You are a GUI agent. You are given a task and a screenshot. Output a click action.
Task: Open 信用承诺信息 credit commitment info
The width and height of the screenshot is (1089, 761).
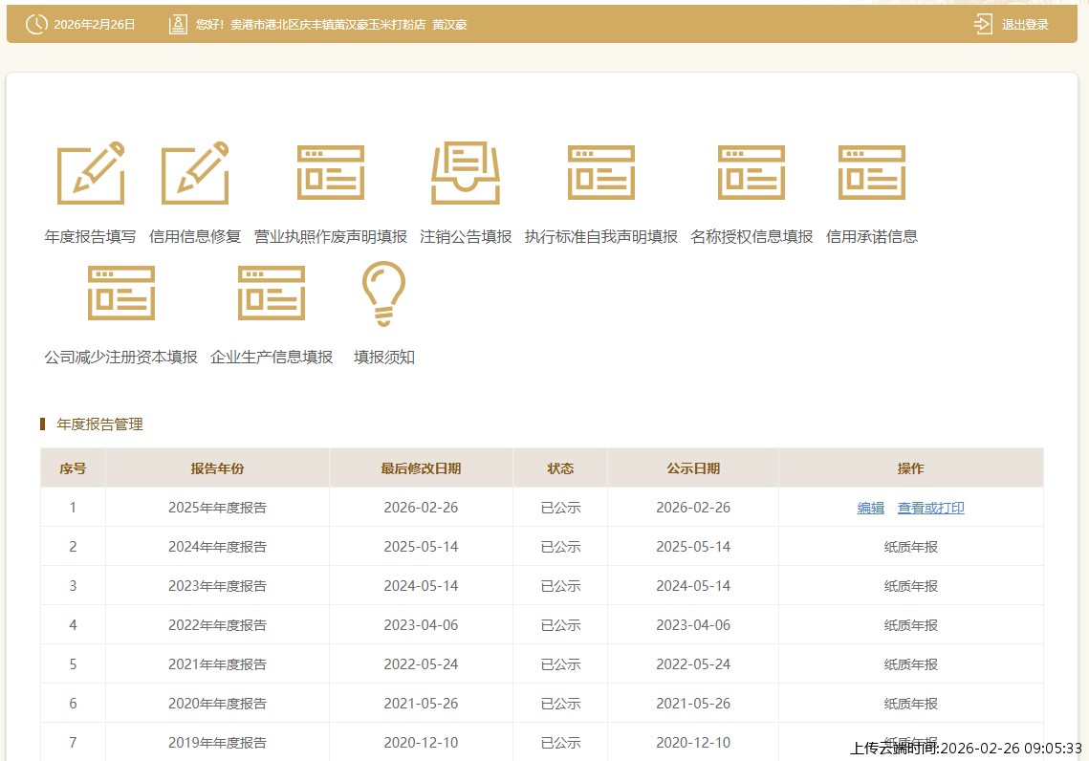(871, 173)
